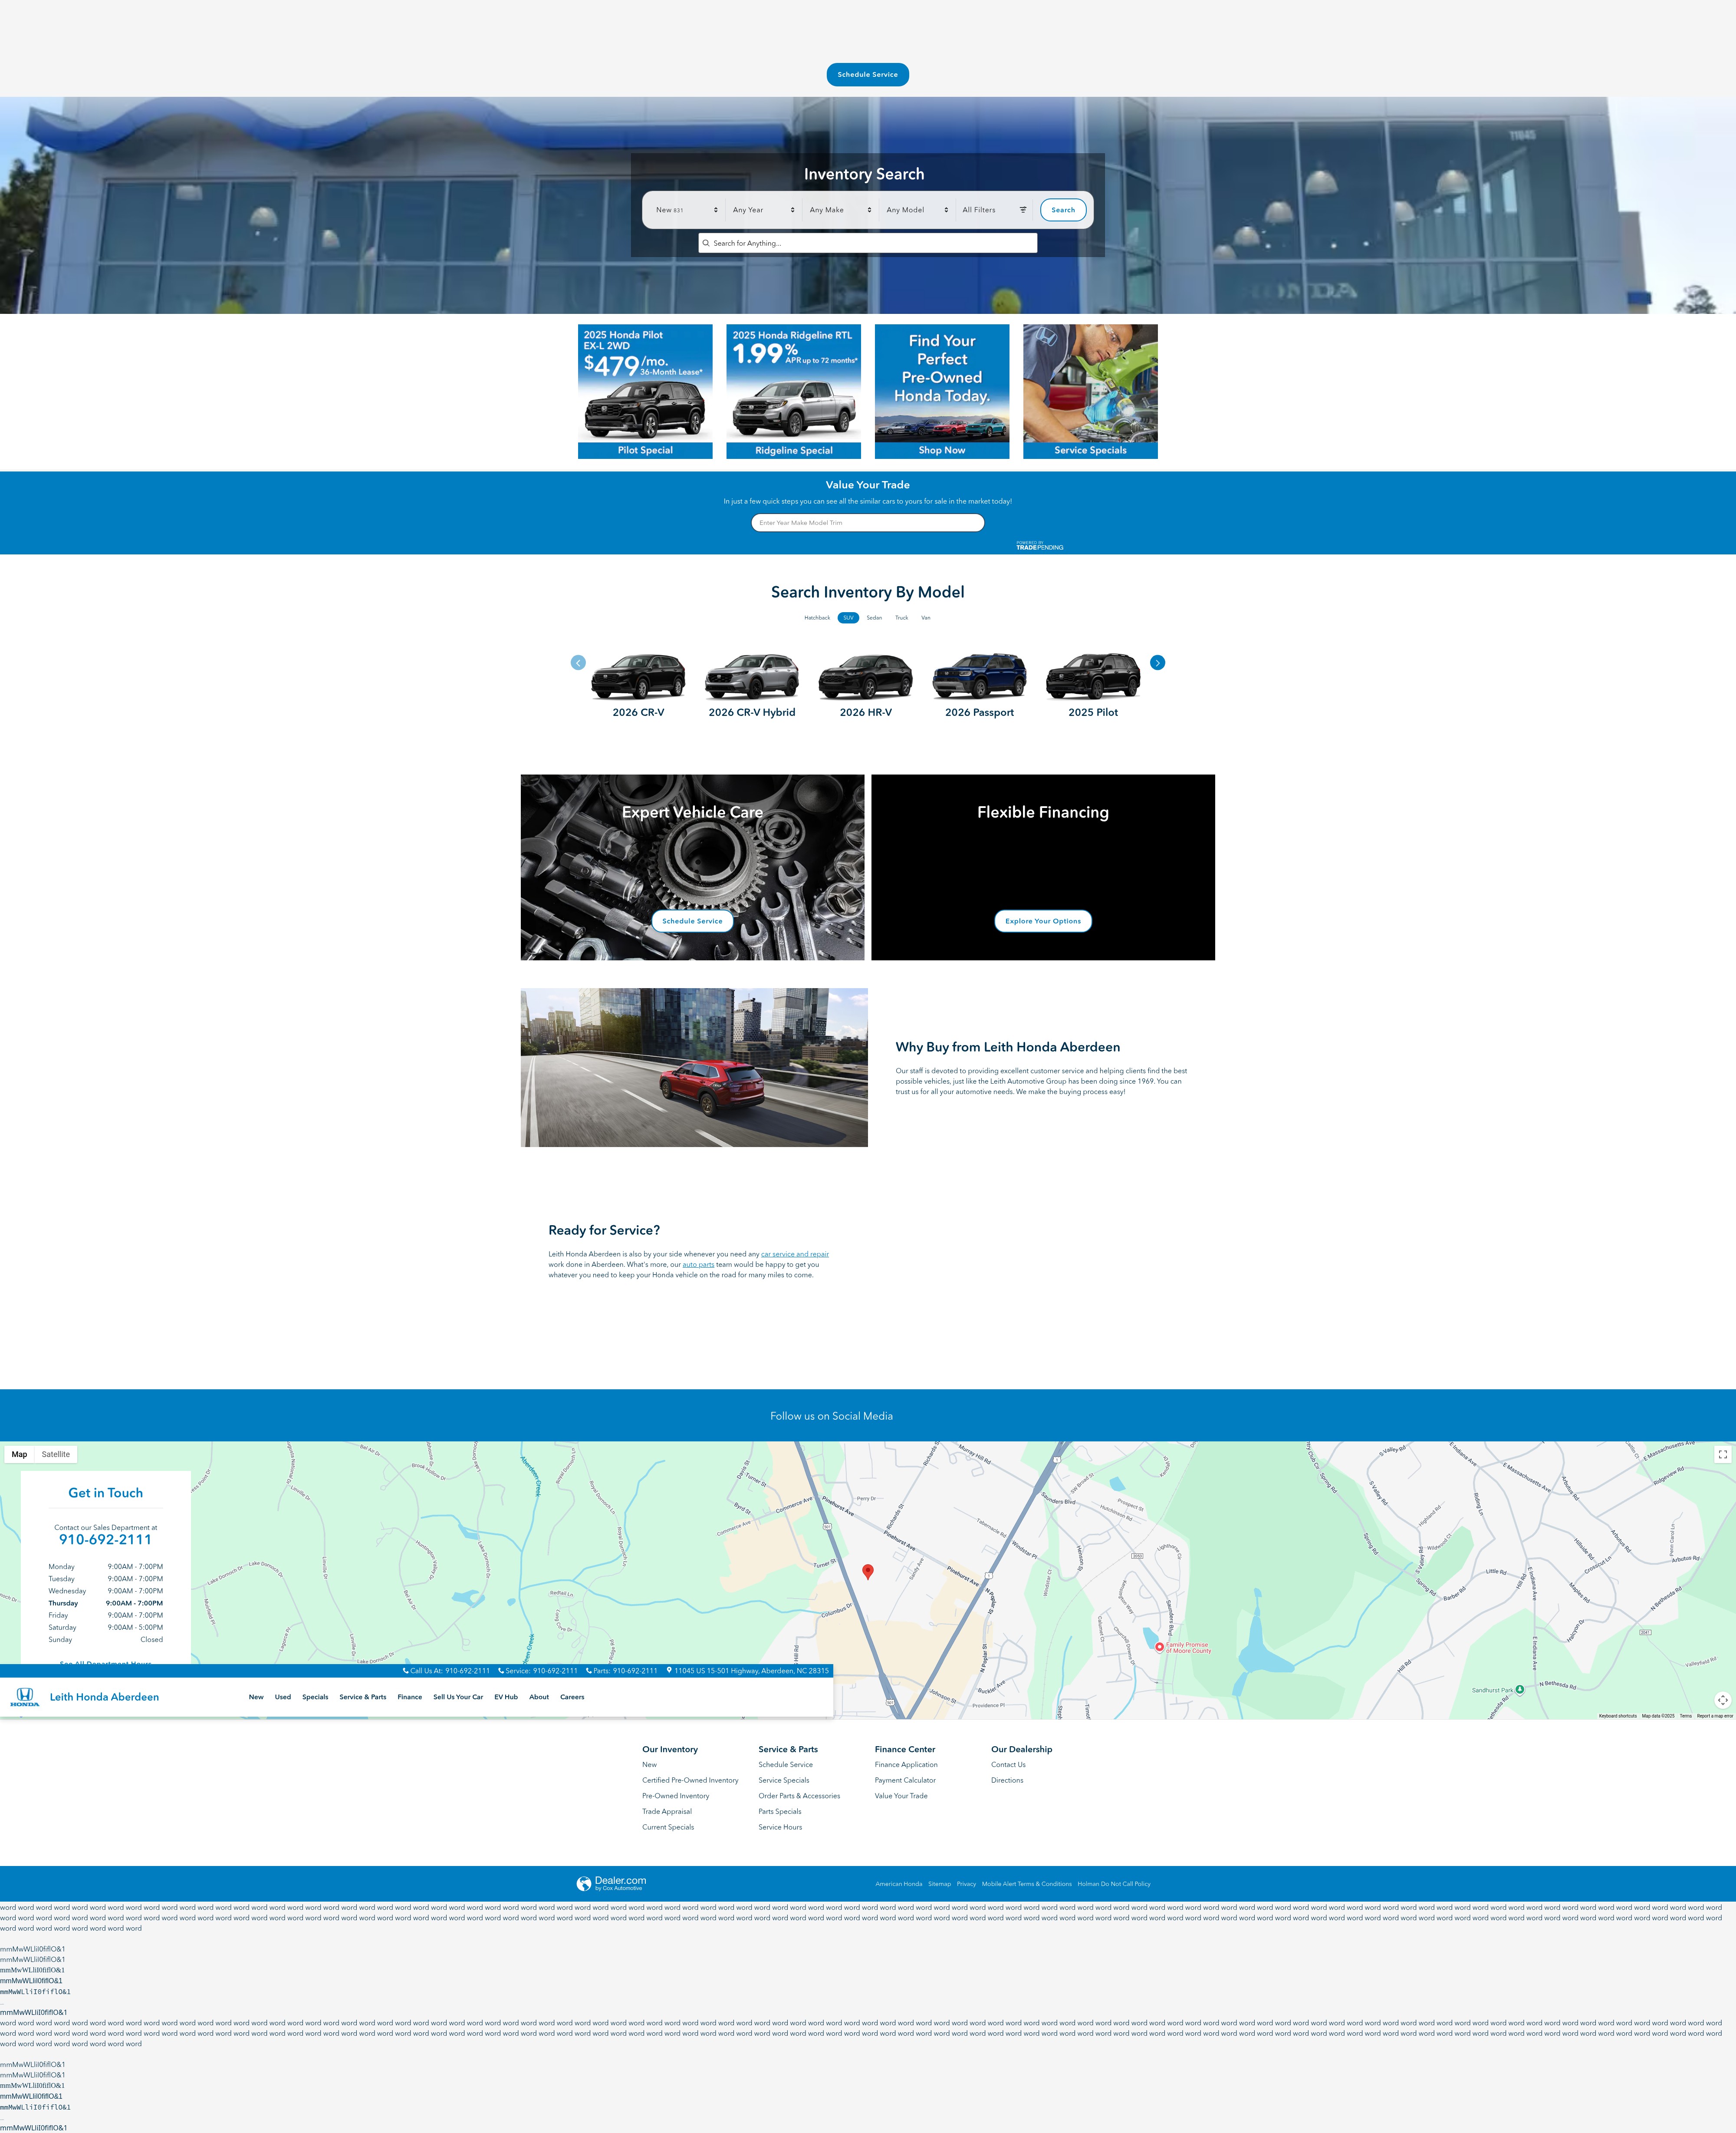Click the Search for Anything input field
Screen dimensions: 1736x2133
tap(868, 243)
